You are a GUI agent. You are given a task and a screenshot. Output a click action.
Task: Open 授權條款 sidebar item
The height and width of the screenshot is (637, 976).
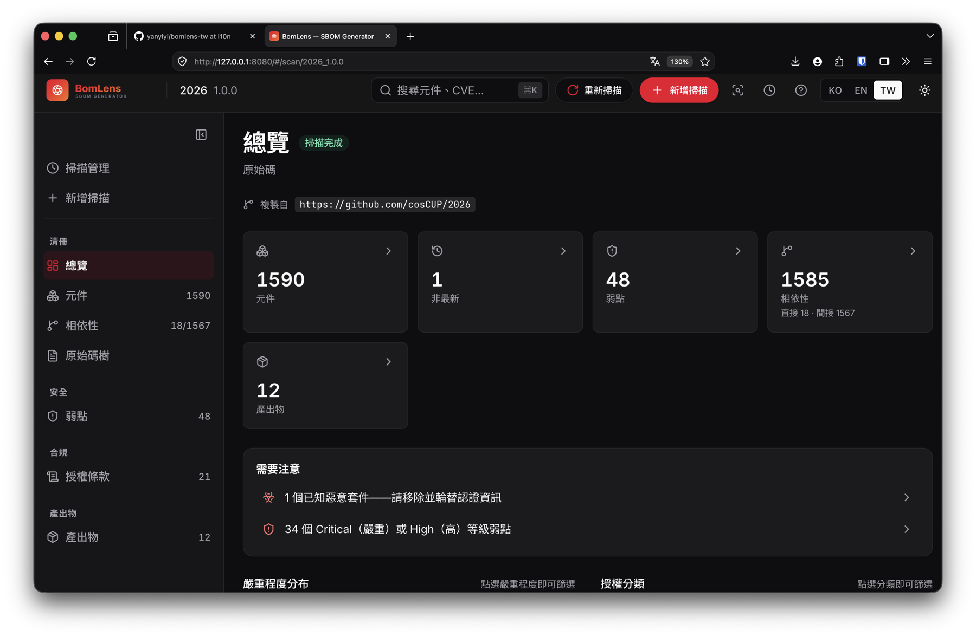(x=129, y=477)
